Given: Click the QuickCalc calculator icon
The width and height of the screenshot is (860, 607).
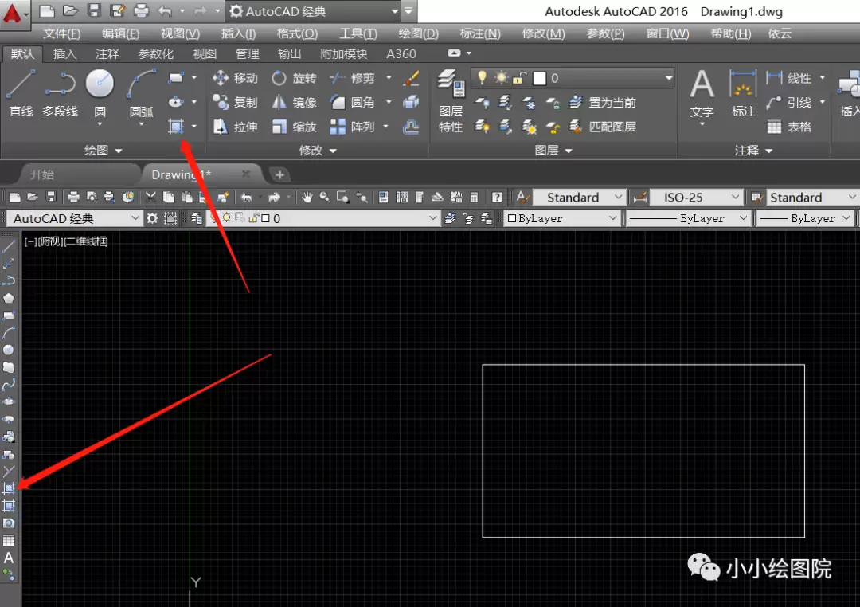Looking at the screenshot, I should pos(475,197).
